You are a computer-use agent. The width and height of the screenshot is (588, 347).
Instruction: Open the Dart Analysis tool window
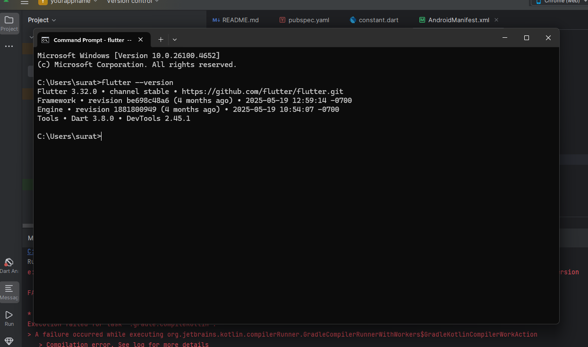(x=9, y=265)
